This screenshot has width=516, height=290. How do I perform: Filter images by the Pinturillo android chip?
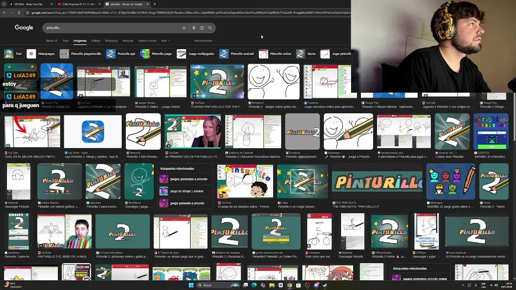point(237,54)
